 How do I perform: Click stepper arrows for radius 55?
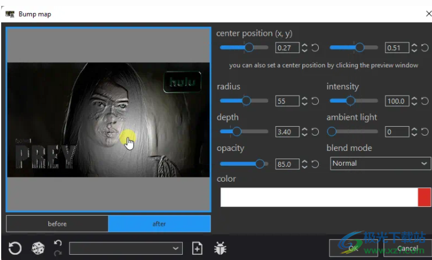305,101
